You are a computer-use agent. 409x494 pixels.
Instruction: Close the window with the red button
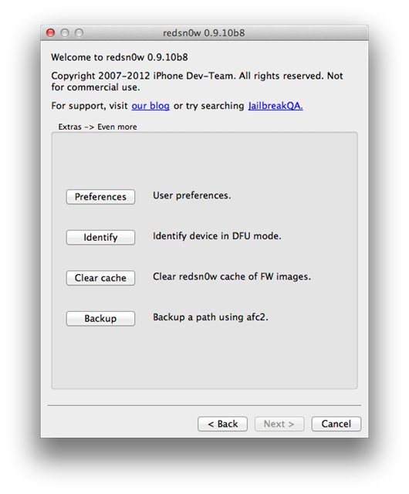point(50,32)
